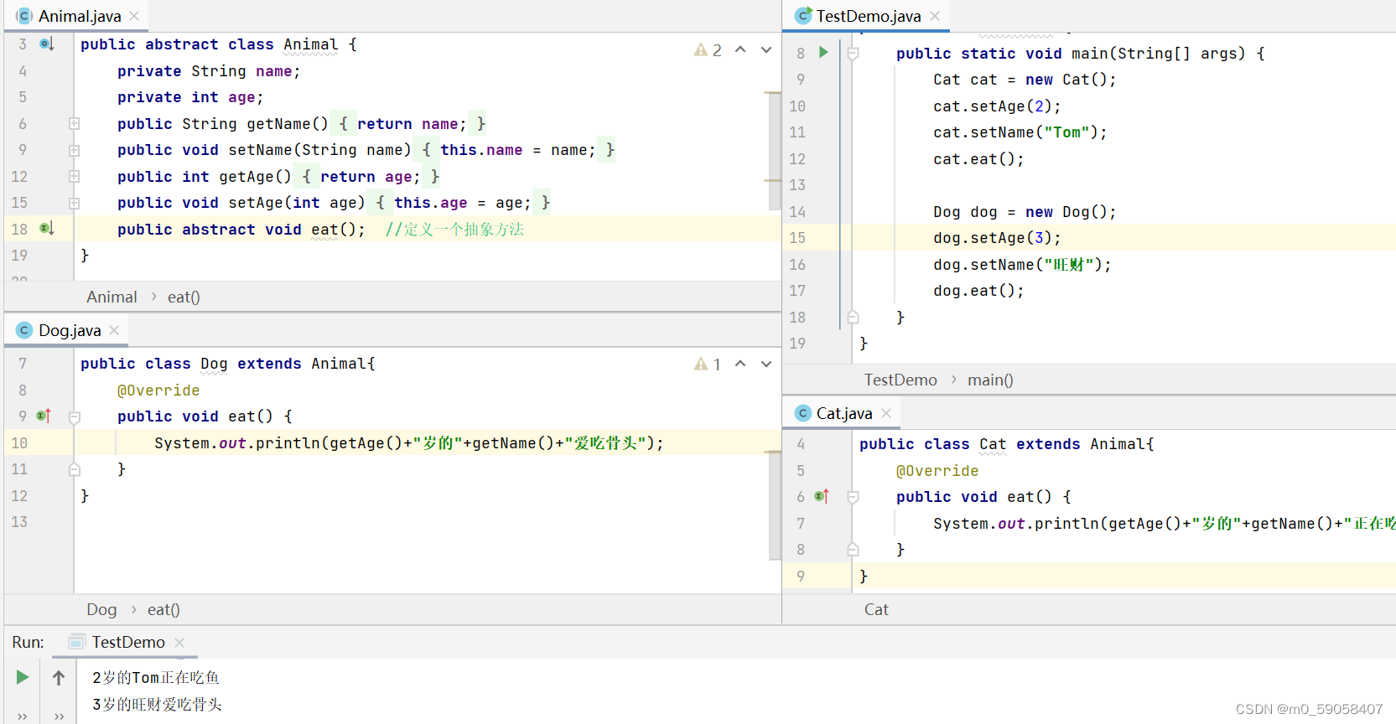This screenshot has height=724, width=1396.
Task: Click the warning triangle icon in Animal.java editor
Action: 701,50
